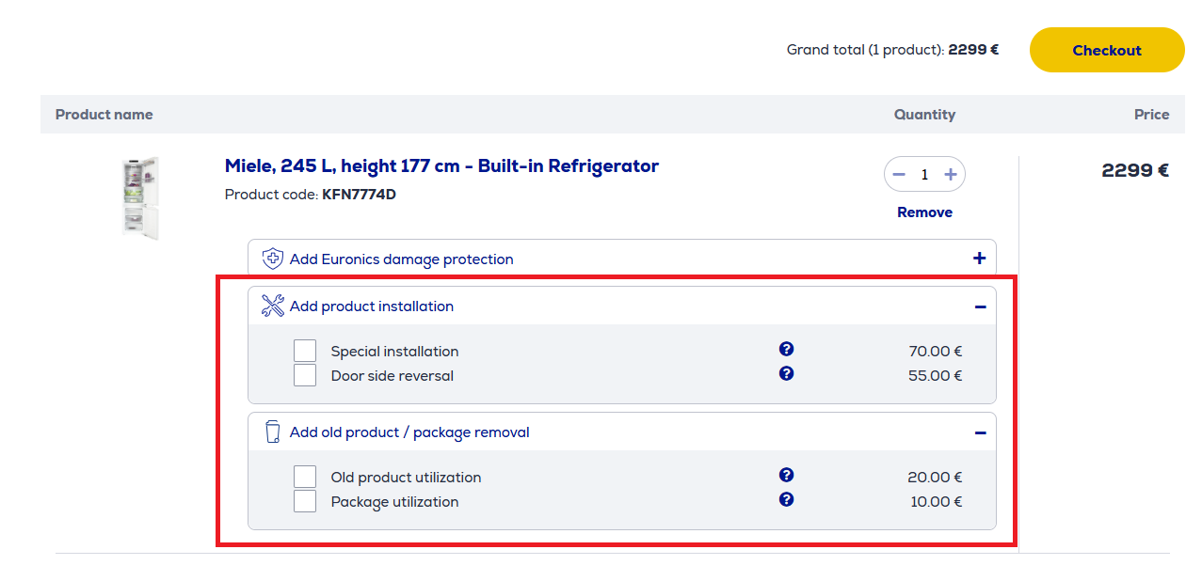Click the refrigerator product thumbnail
The height and width of the screenshot is (581, 1202).
coord(140,197)
